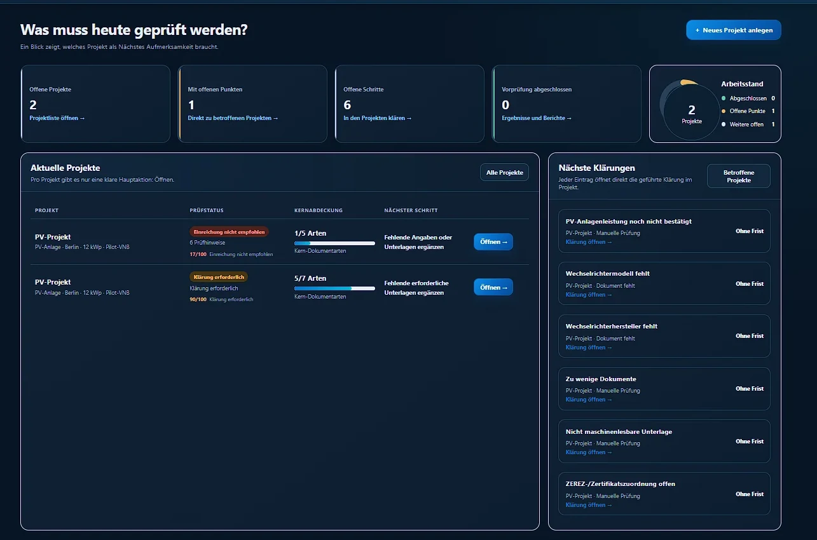Screen dimensions: 817x540
Task: Click Fehlende Angaben oder Unterlagen ergänzen text
Action: tap(418, 242)
